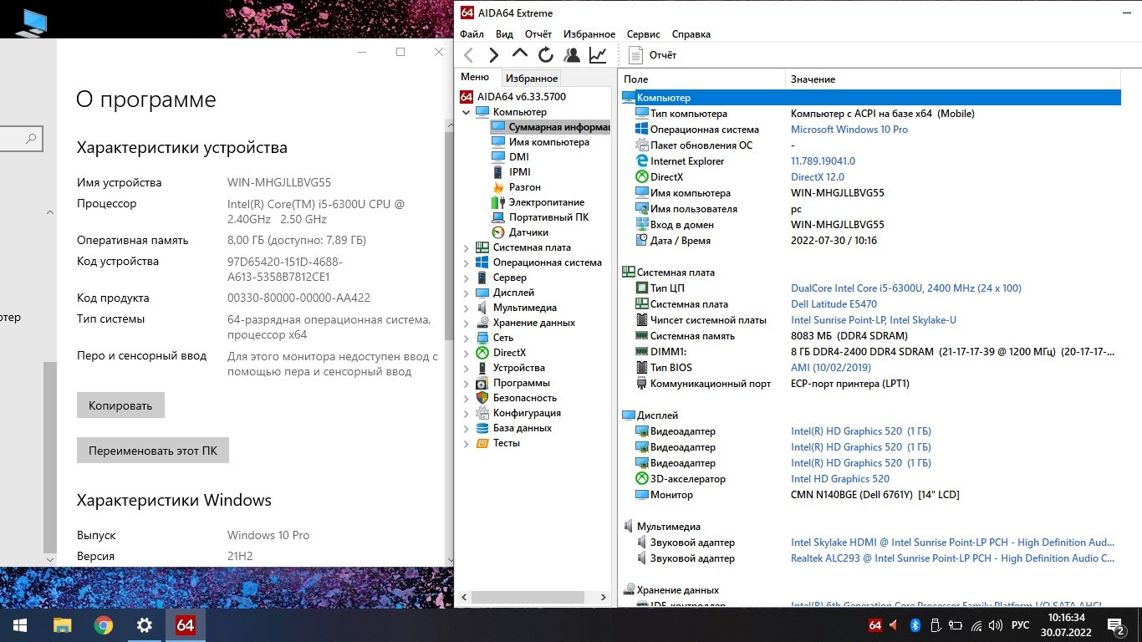This screenshot has height=642, width=1142.
Task: Open the Файл menu
Action: coord(472,34)
